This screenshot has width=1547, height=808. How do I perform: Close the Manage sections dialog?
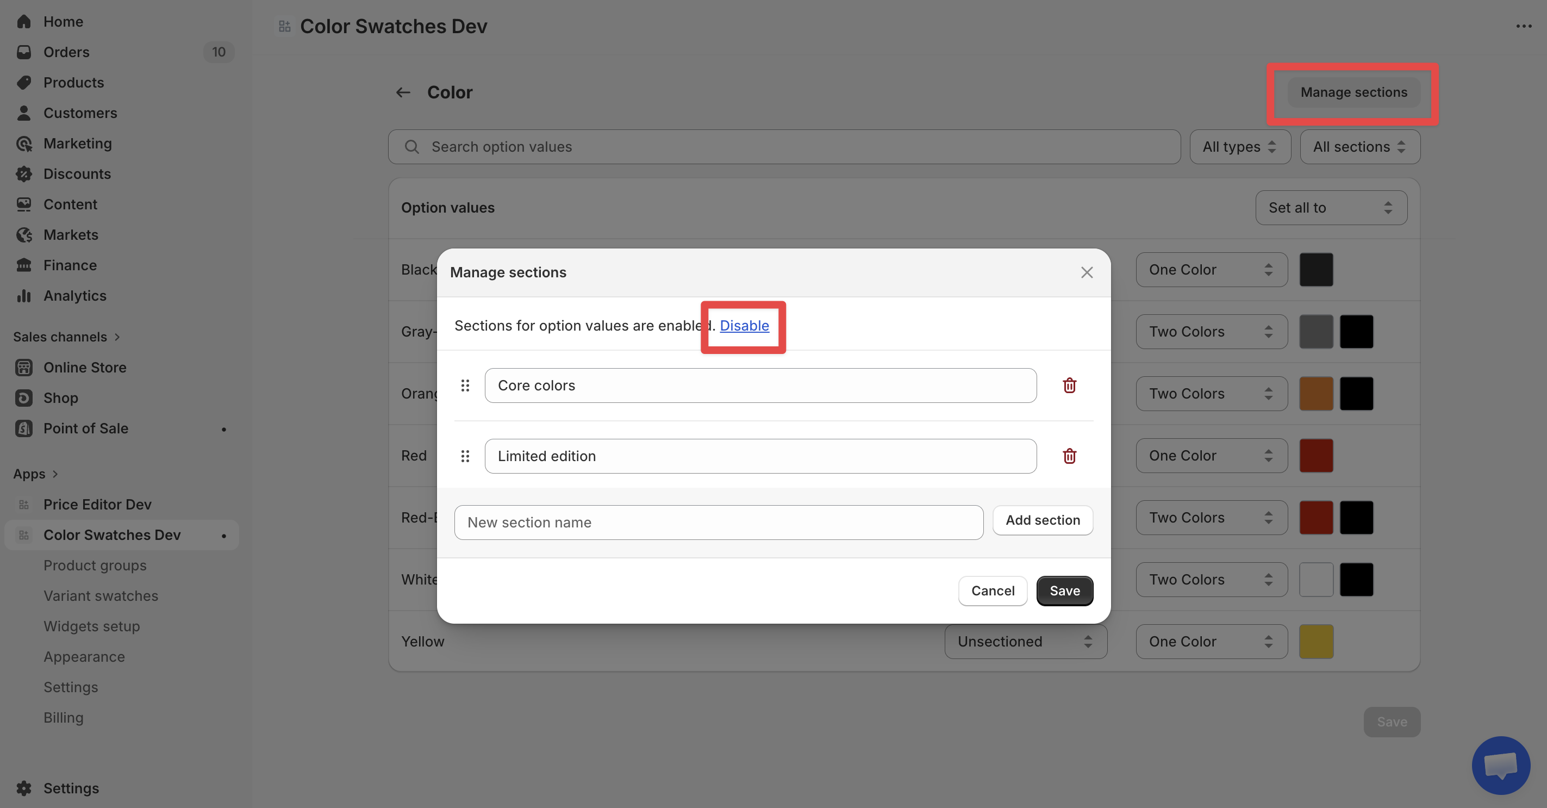[1087, 273]
